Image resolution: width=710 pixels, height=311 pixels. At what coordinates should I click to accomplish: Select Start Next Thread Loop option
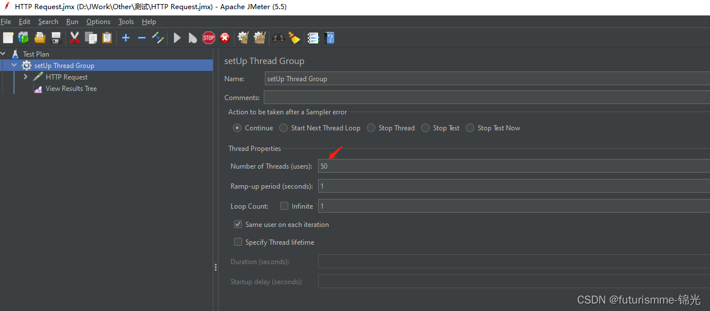[283, 128]
